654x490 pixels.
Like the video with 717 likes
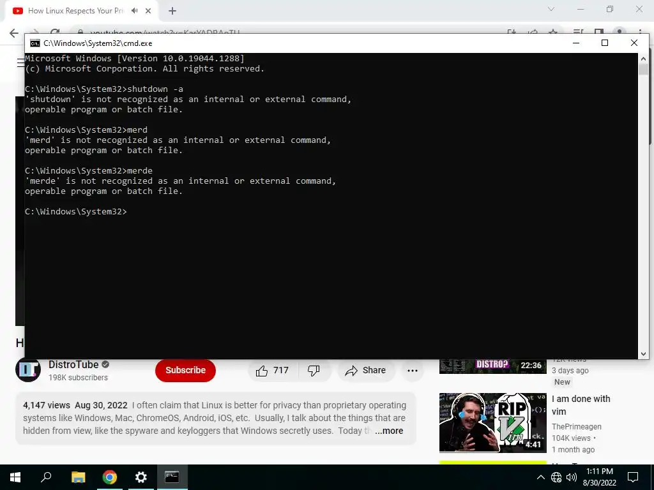[272, 370]
